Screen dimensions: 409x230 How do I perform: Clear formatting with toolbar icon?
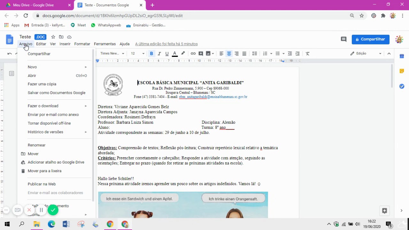[x=308, y=54]
